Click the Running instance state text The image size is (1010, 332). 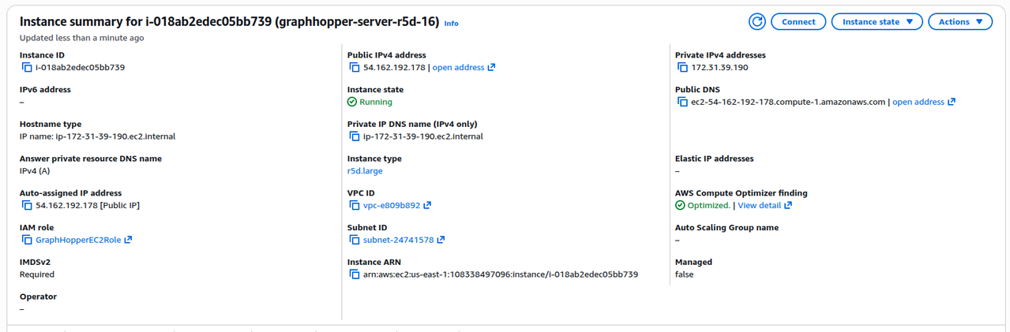pyautogui.click(x=376, y=102)
